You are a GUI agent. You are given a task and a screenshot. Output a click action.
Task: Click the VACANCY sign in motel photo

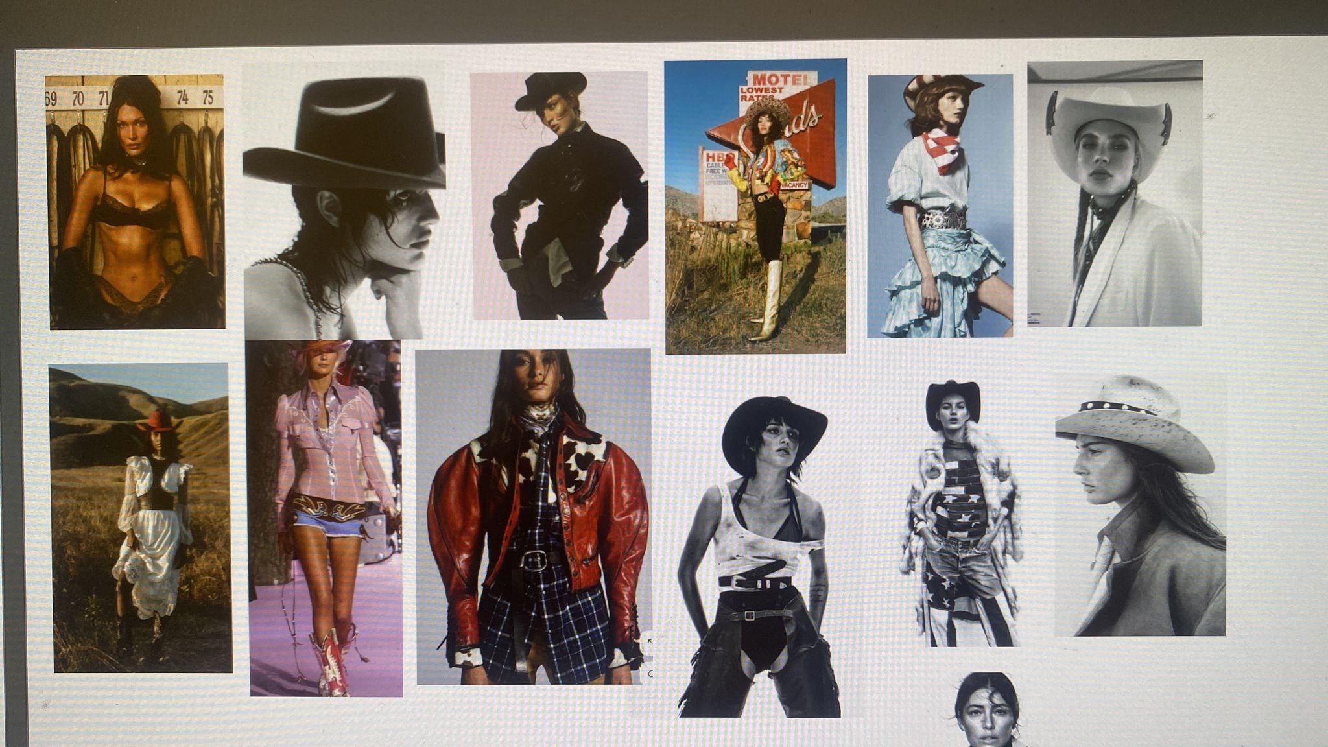pyautogui.click(x=794, y=185)
